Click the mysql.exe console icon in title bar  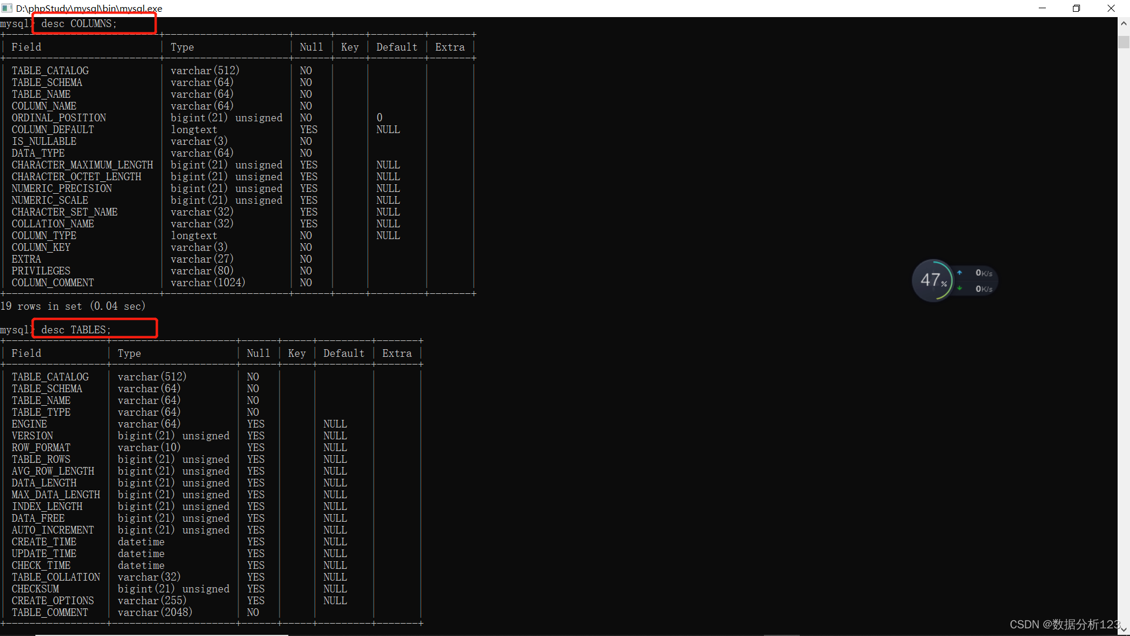[x=7, y=8]
